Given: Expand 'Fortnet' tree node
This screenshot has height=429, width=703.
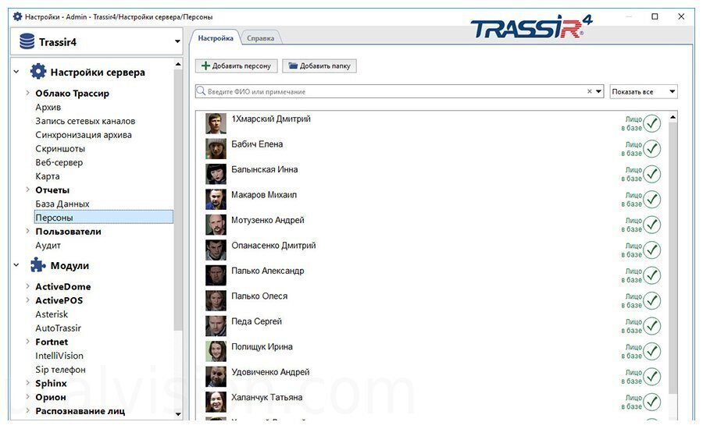Looking at the screenshot, I should click(27, 341).
